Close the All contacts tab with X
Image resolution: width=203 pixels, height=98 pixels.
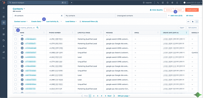pyautogui.click(x=62, y=16)
